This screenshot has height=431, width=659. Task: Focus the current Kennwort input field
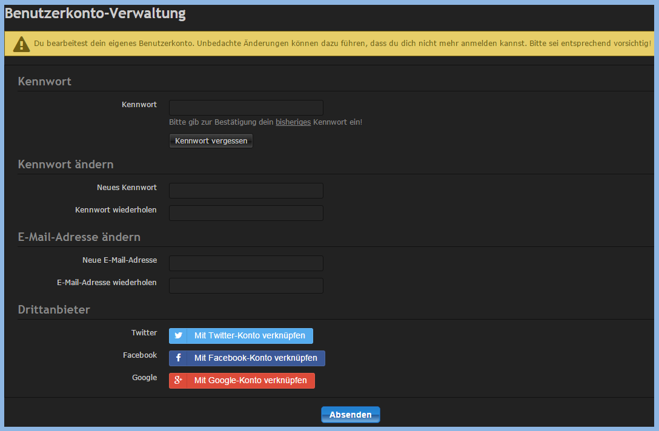(246, 108)
